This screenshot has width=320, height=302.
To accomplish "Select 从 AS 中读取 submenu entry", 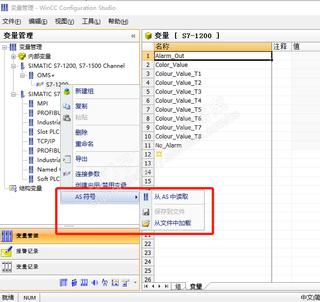I will (x=171, y=197).
